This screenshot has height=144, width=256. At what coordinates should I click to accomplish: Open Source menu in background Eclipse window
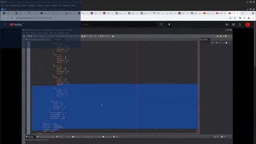(x=24, y=6)
